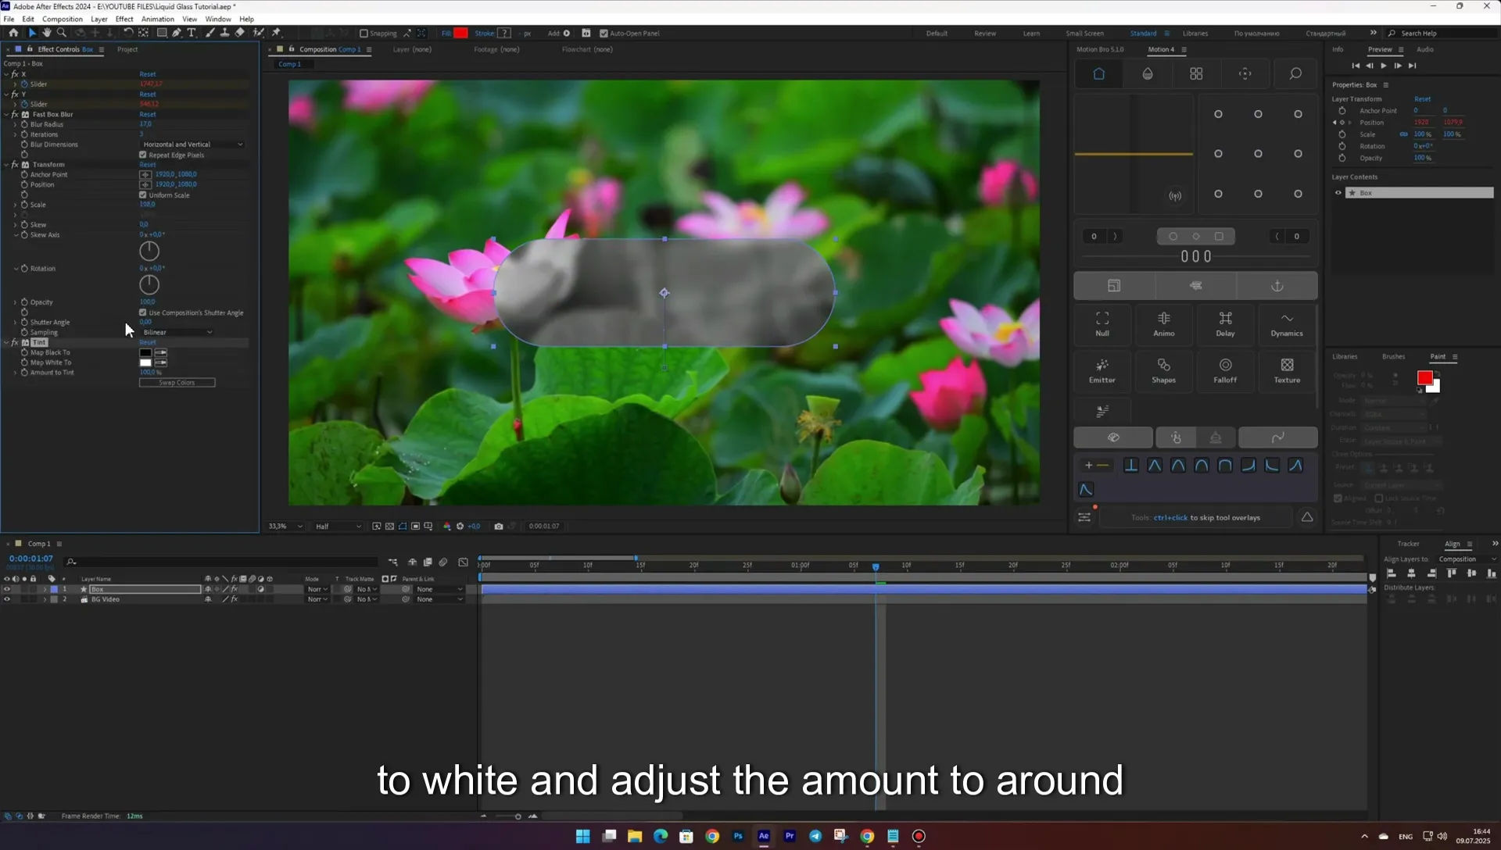Select the Learn workspace
Screen dimensions: 1501x850
[1031, 34]
